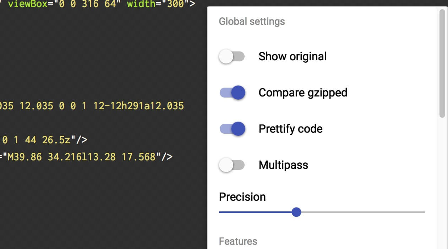Turn off the Prettify code switch
The height and width of the screenshot is (249, 448).
coord(232,129)
